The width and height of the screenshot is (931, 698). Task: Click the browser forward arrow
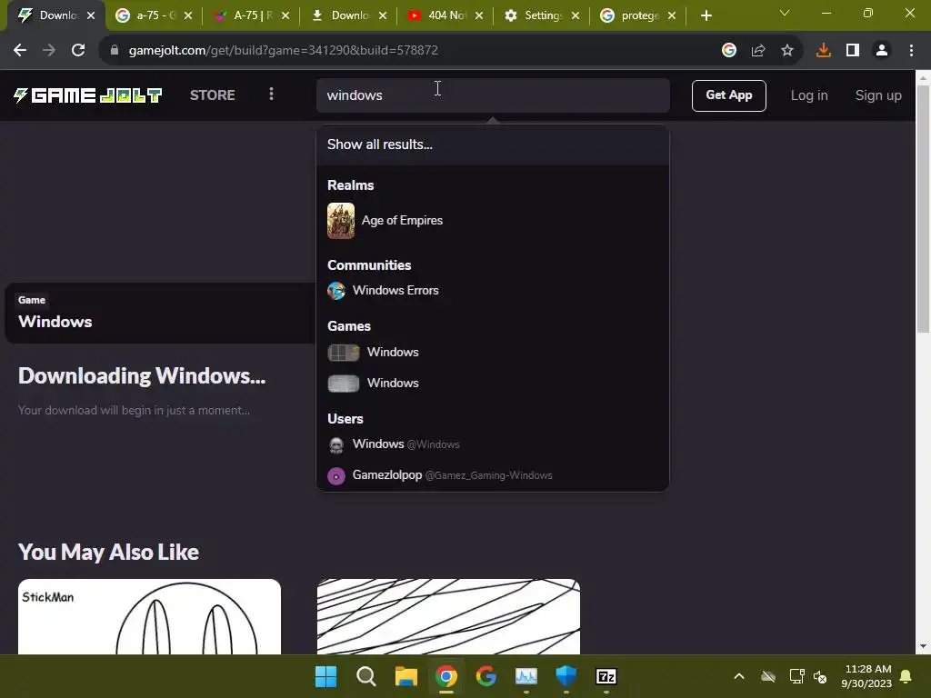click(x=49, y=51)
